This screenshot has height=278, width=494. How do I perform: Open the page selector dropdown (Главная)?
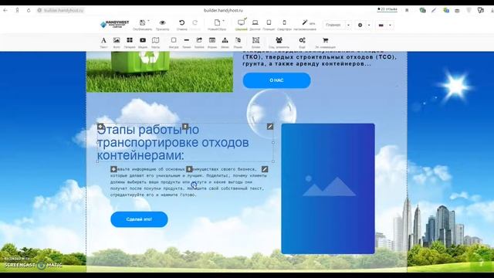(x=337, y=25)
